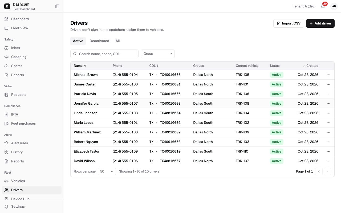The height and width of the screenshot is (213, 341).
Task: Open the AD user avatar menu
Action: (334, 6)
